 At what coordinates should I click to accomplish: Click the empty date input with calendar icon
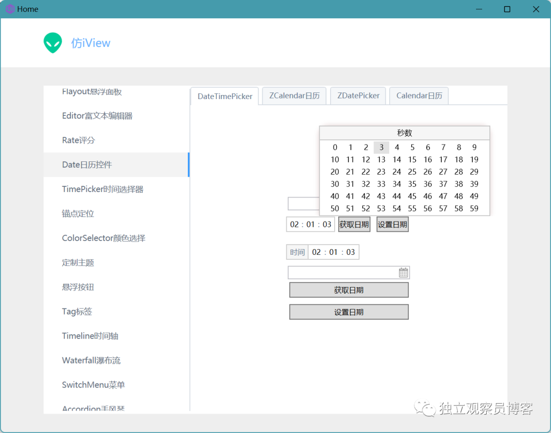[x=348, y=273]
